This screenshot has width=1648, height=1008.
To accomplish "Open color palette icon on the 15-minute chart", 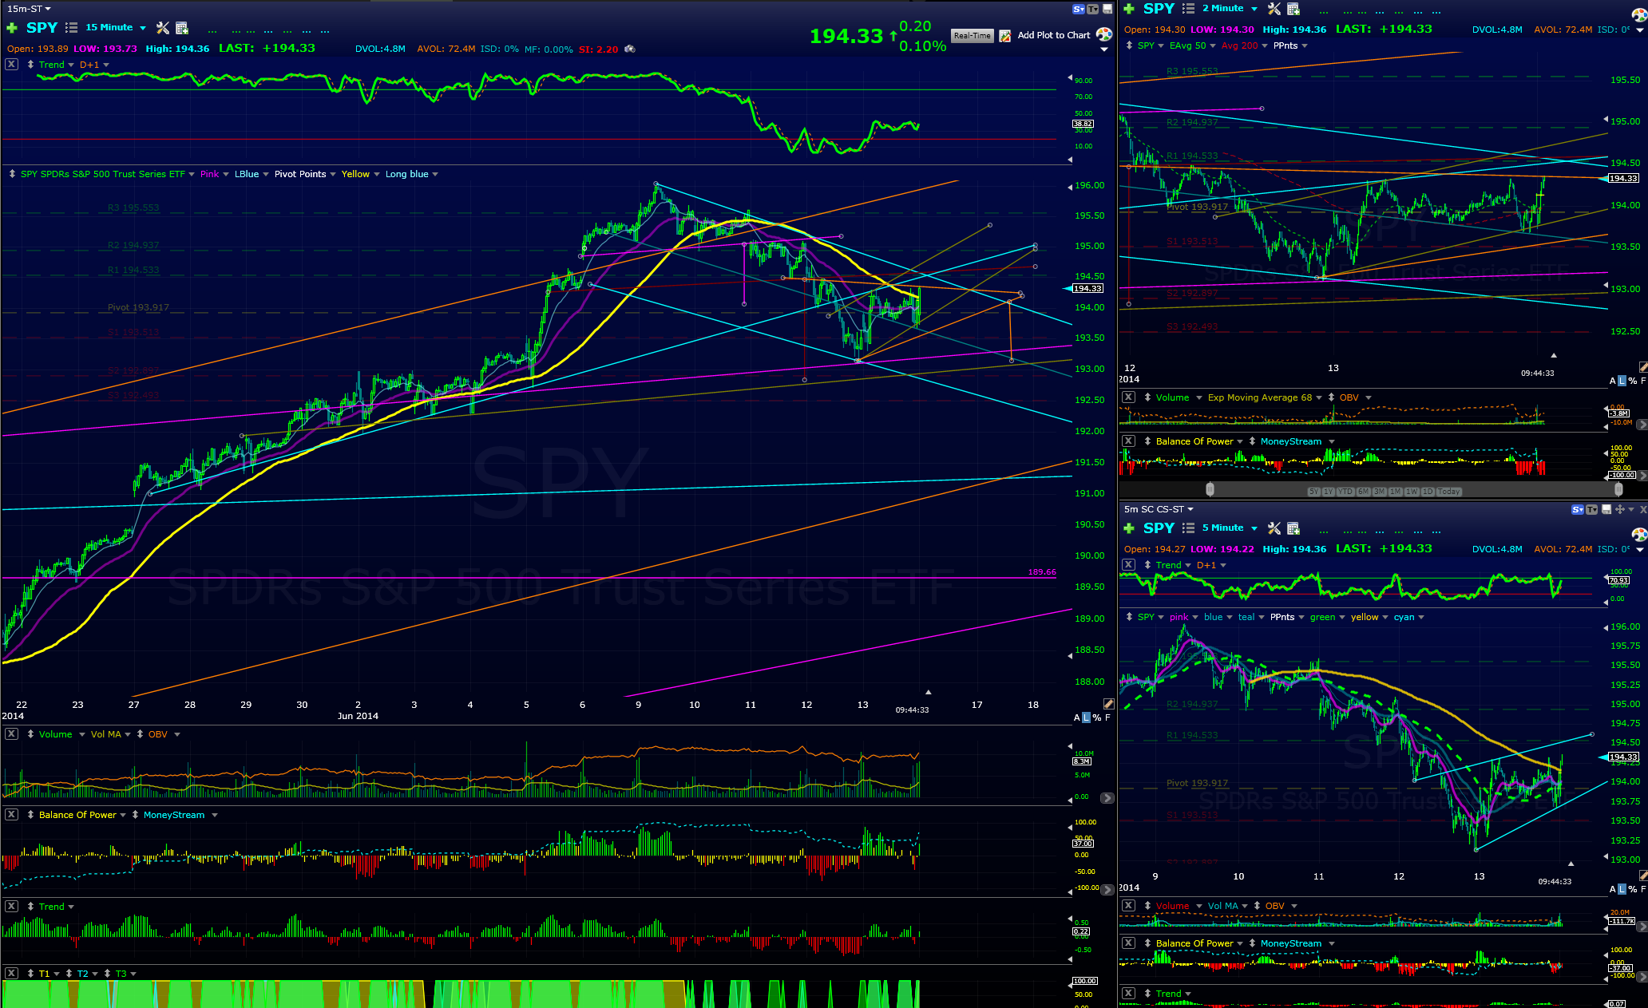I will [1104, 34].
